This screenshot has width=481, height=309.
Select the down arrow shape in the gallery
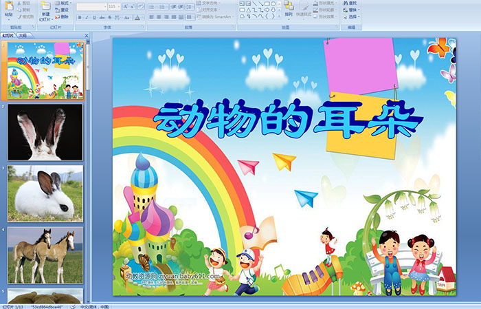click(273, 10)
